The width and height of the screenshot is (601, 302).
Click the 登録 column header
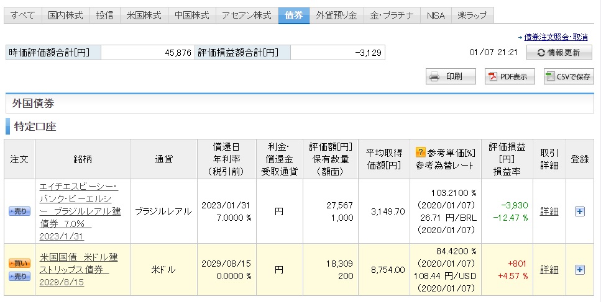579,159
